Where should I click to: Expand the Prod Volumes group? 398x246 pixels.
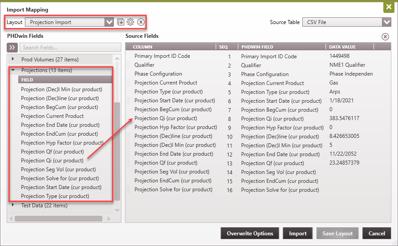[13, 59]
